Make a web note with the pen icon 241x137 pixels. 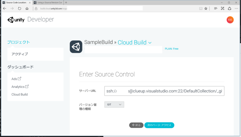click(223, 8)
